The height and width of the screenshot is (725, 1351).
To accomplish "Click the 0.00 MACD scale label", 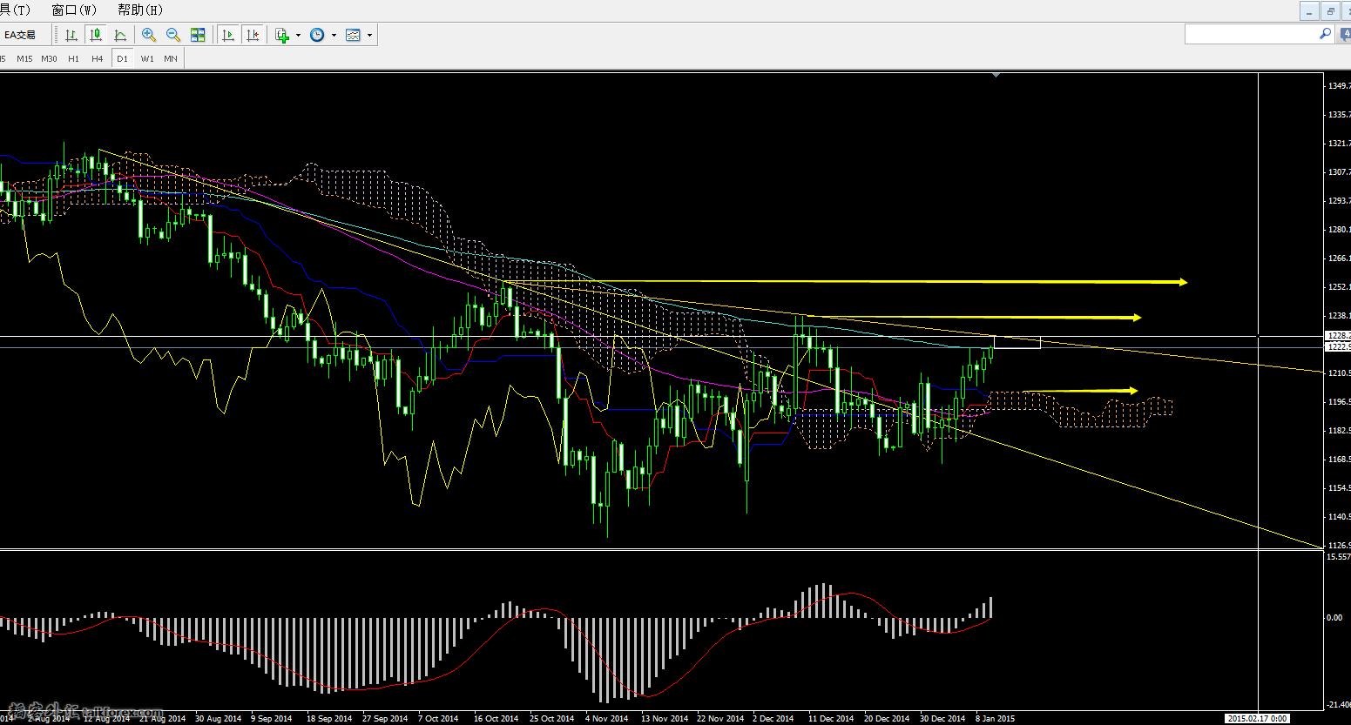I will (x=1334, y=618).
